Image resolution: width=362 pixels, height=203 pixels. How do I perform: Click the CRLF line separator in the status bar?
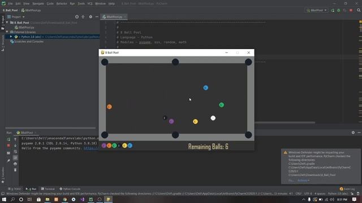298,193
